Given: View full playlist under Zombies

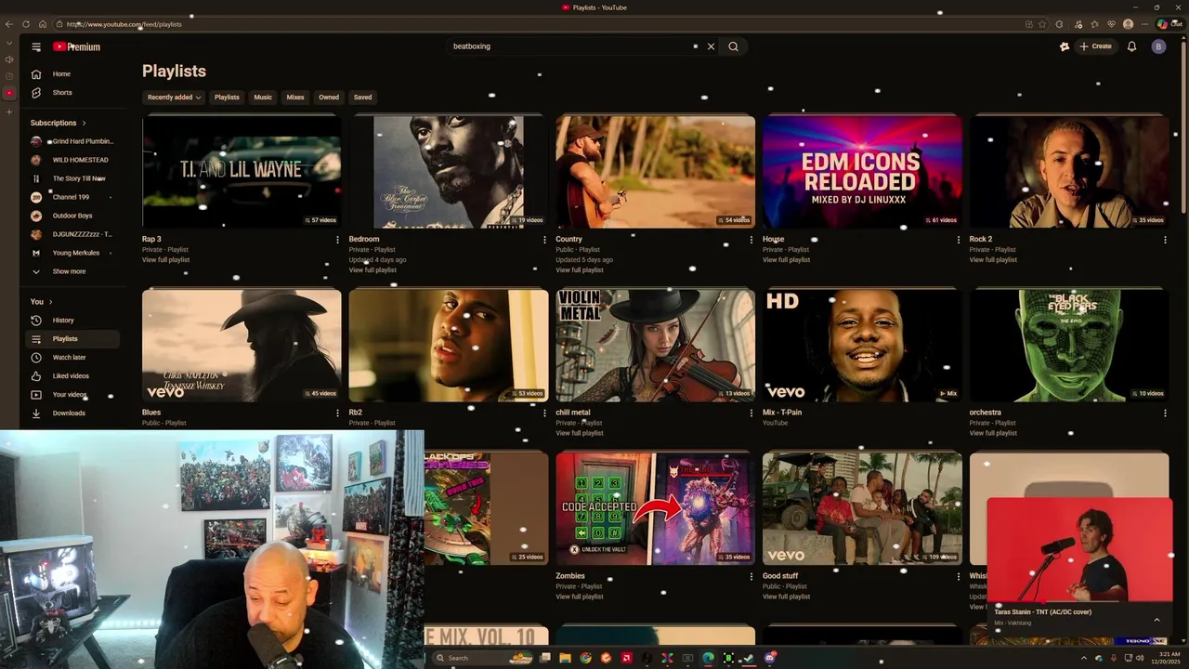Looking at the screenshot, I should tap(580, 597).
